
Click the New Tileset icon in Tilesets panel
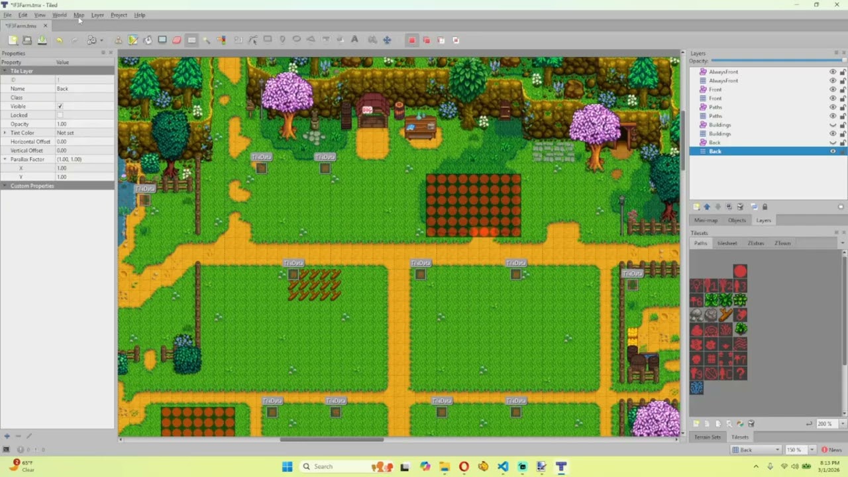[x=696, y=423]
